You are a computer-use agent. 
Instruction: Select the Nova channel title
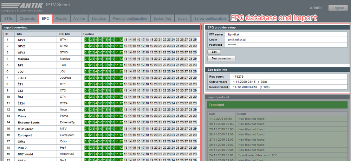pyautogui.click(x=21, y=110)
